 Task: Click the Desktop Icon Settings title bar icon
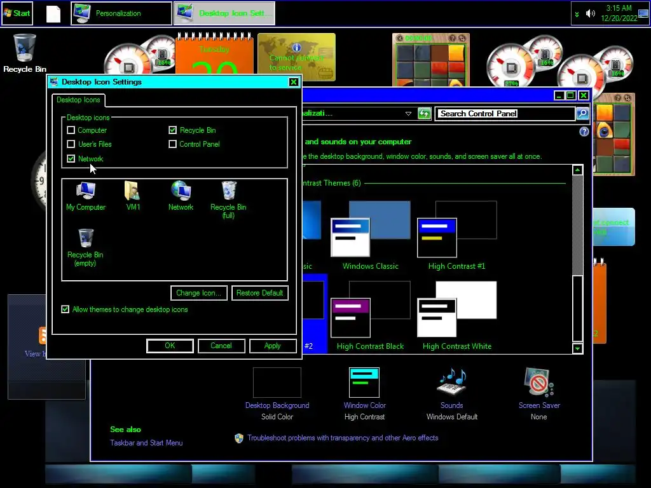54,82
